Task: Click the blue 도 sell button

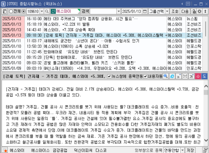Action: click(x=204, y=76)
